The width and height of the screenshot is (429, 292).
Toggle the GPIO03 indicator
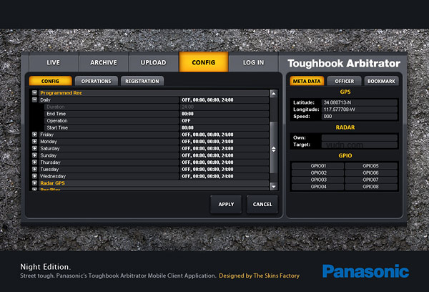pyautogui.click(x=318, y=180)
